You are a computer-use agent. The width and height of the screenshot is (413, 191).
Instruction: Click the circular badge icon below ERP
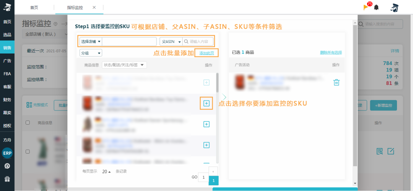click(x=7, y=166)
